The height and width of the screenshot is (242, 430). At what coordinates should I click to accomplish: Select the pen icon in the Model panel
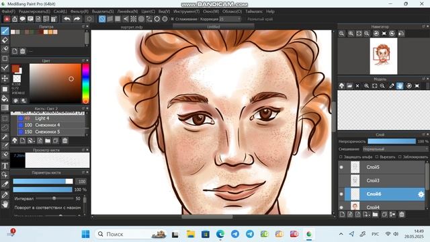pyautogui.click(x=392, y=86)
